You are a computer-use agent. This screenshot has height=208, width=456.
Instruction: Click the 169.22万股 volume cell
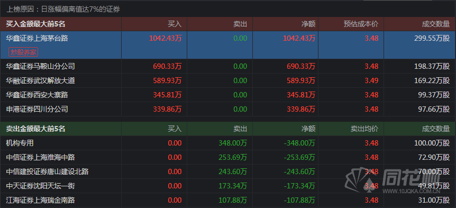click(432, 80)
